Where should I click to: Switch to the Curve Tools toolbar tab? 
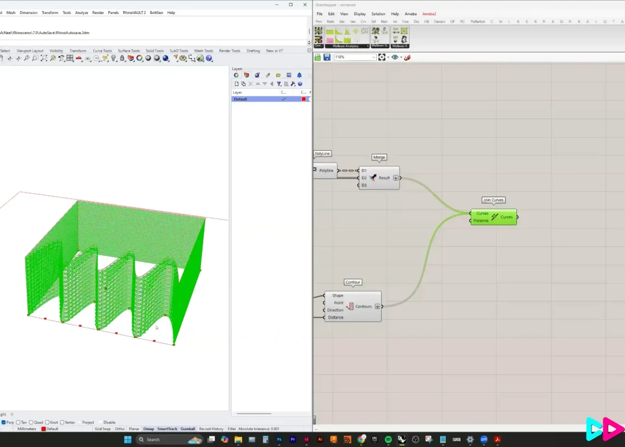coord(102,51)
